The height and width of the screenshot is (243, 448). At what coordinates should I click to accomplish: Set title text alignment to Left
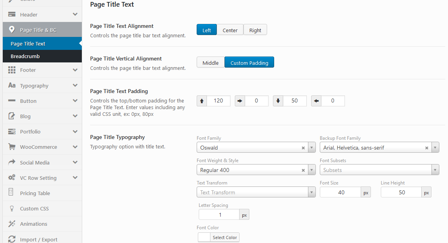coord(206,30)
